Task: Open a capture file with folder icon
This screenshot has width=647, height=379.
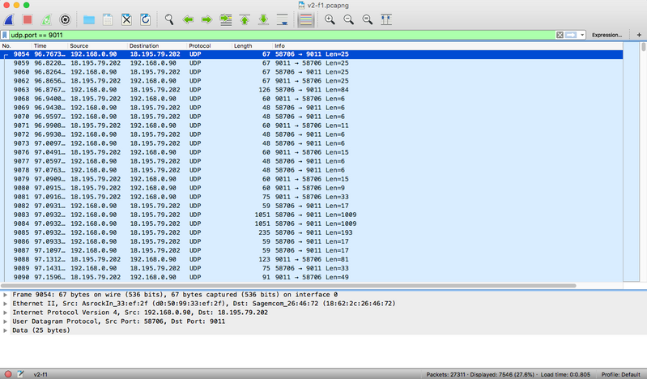Action: coord(89,19)
